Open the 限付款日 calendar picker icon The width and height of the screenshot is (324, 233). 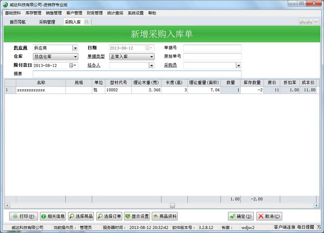click(72, 66)
